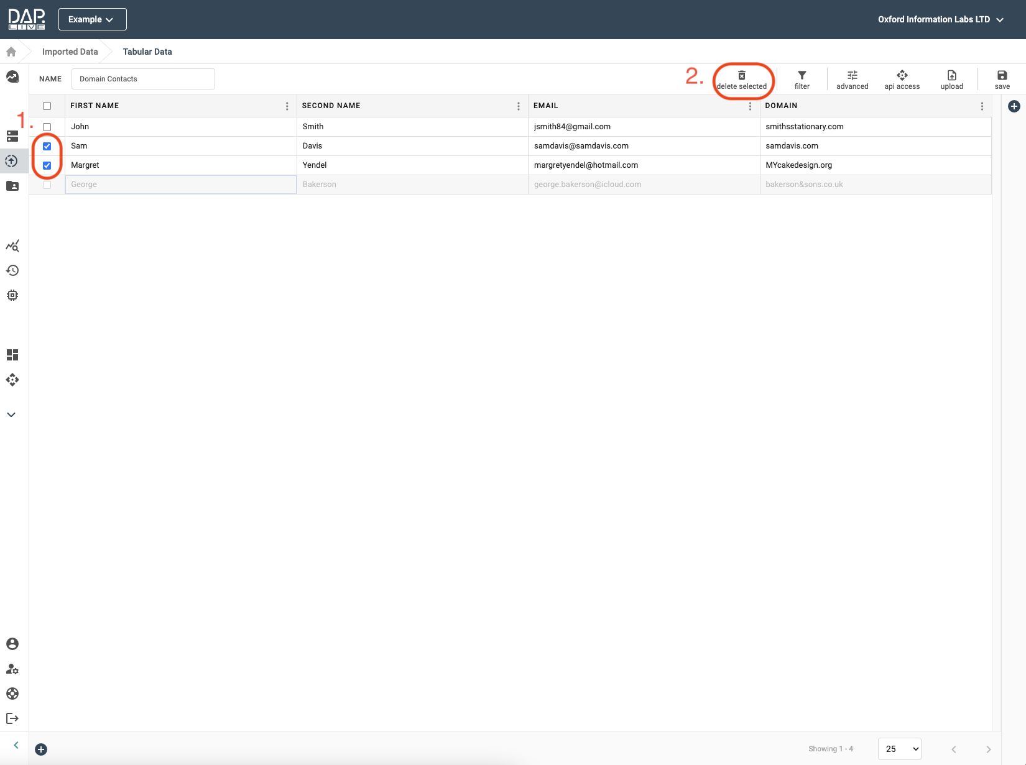Open the filter funnel tool
1026x765 pixels.
point(802,76)
